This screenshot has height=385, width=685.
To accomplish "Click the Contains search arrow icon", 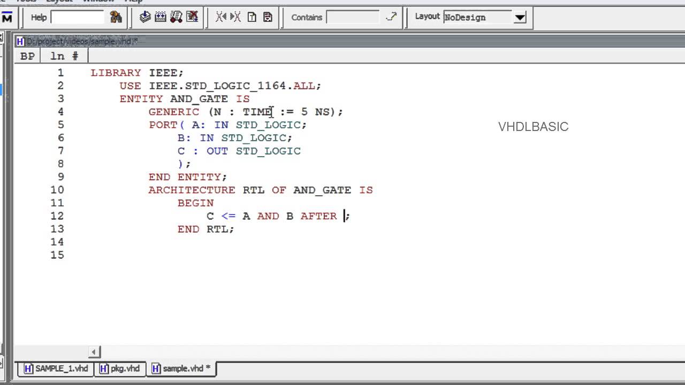I will (391, 17).
